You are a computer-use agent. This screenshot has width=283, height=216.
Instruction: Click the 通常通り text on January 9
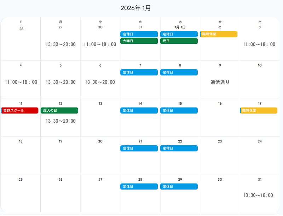pos(220,82)
